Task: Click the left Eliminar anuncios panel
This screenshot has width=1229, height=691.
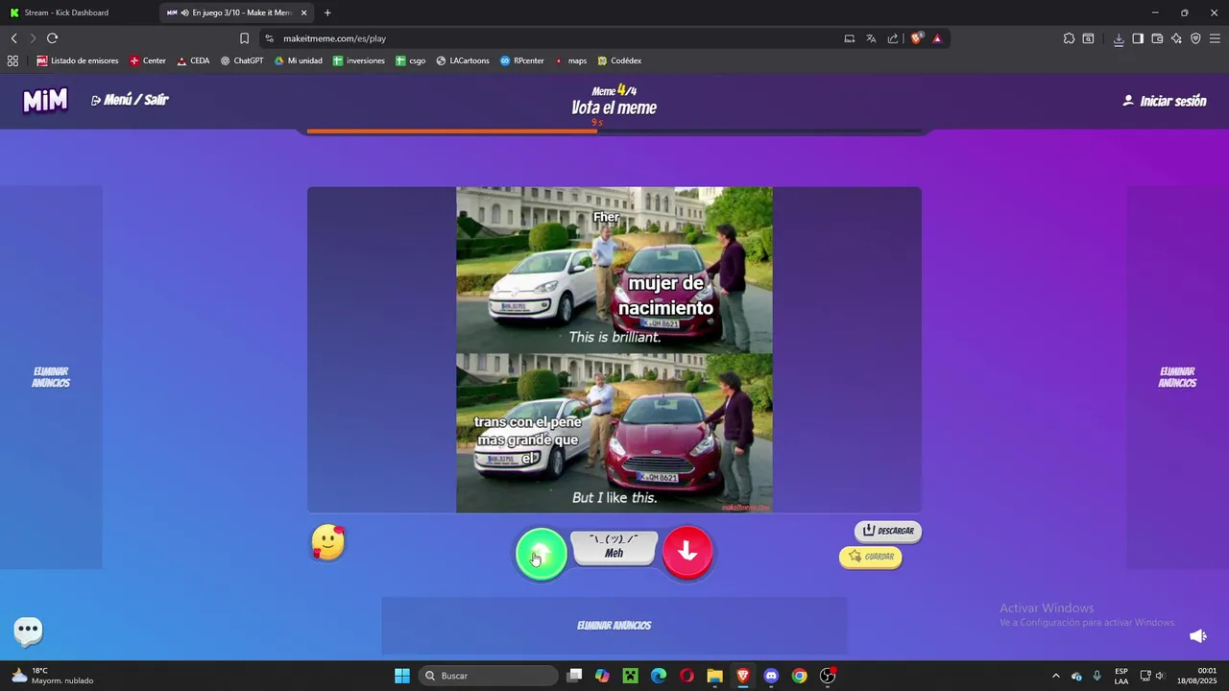Action: (51, 377)
